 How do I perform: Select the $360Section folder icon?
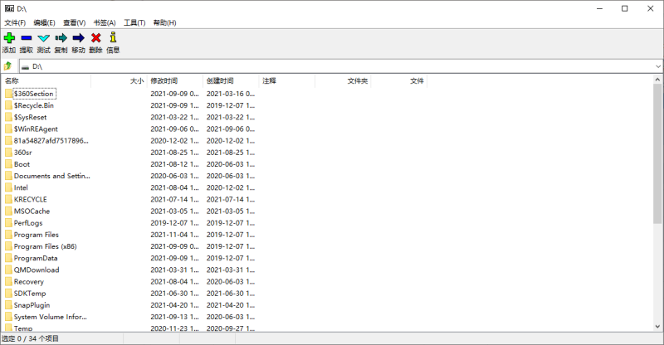click(9, 94)
